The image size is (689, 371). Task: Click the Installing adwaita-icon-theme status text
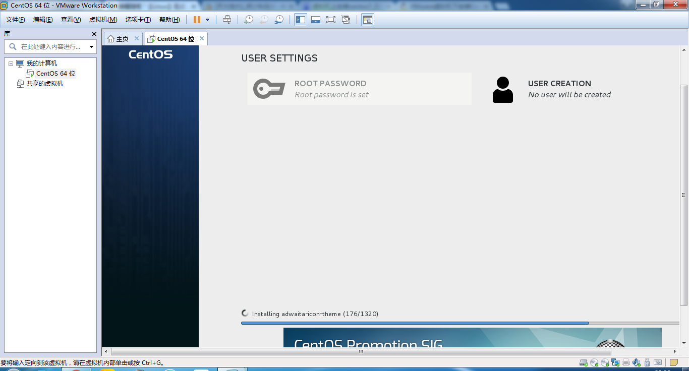point(315,314)
